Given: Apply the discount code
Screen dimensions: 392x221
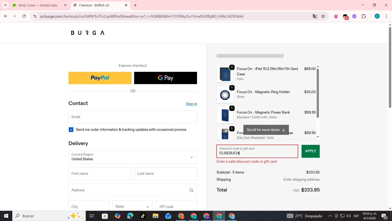Looking at the screenshot, I should 310,151.
